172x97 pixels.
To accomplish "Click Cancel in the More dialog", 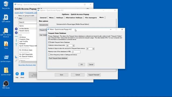I will (x=91, y=65).
